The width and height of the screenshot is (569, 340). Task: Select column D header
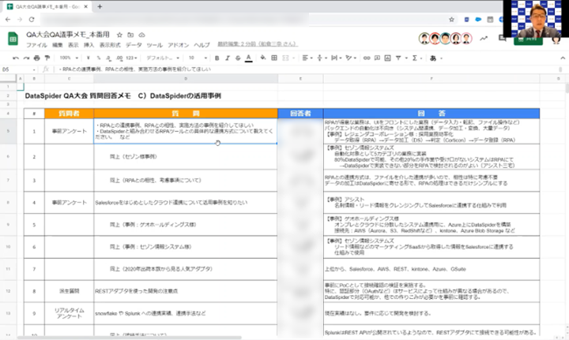pos(186,79)
